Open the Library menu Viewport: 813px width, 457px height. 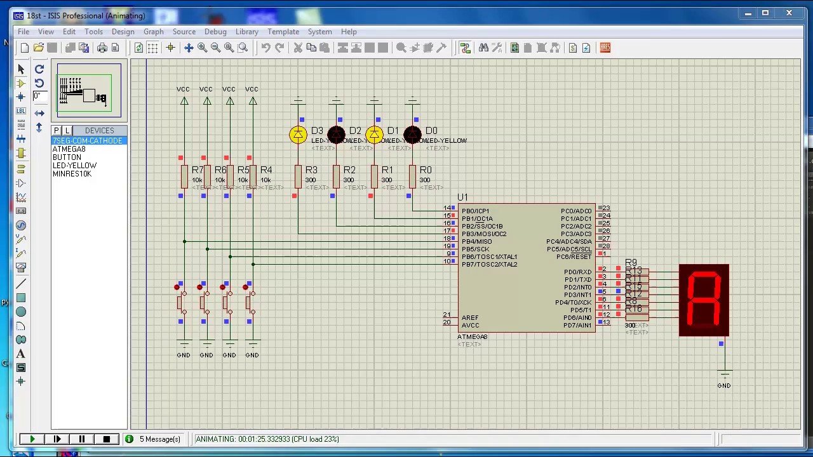pyautogui.click(x=247, y=32)
